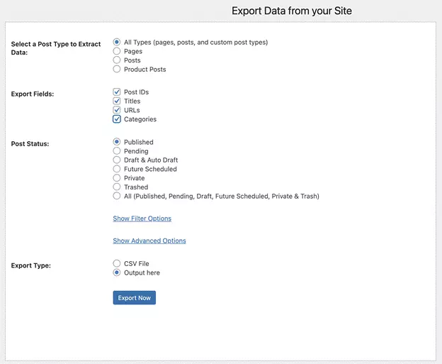Uncheck the Post IDs export field
The image size is (442, 364).
coord(117,92)
